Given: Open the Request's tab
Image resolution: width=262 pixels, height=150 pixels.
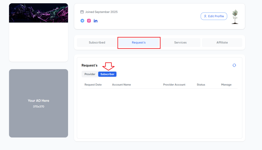Looking at the screenshot, I should (139, 42).
